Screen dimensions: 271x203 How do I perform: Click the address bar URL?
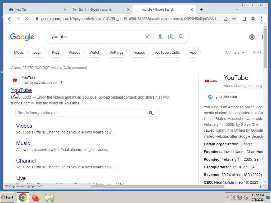(x=130, y=19)
